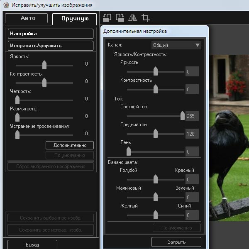Open the Исправить/улучшить section
The height and width of the screenshot is (249, 249).
[51, 46]
